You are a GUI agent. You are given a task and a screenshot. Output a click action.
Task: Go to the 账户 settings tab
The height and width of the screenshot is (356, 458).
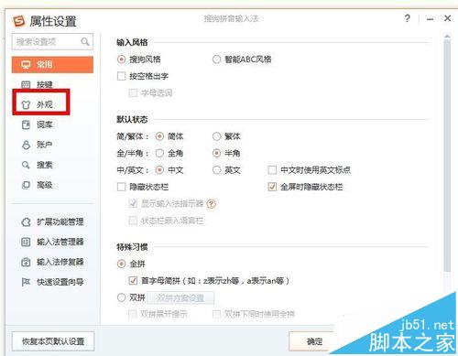click(52, 145)
